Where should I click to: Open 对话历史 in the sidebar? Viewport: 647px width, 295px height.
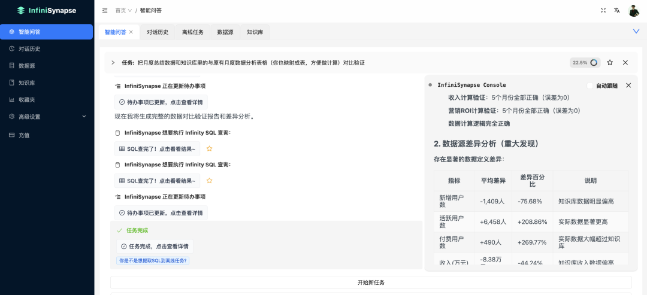tap(46, 48)
